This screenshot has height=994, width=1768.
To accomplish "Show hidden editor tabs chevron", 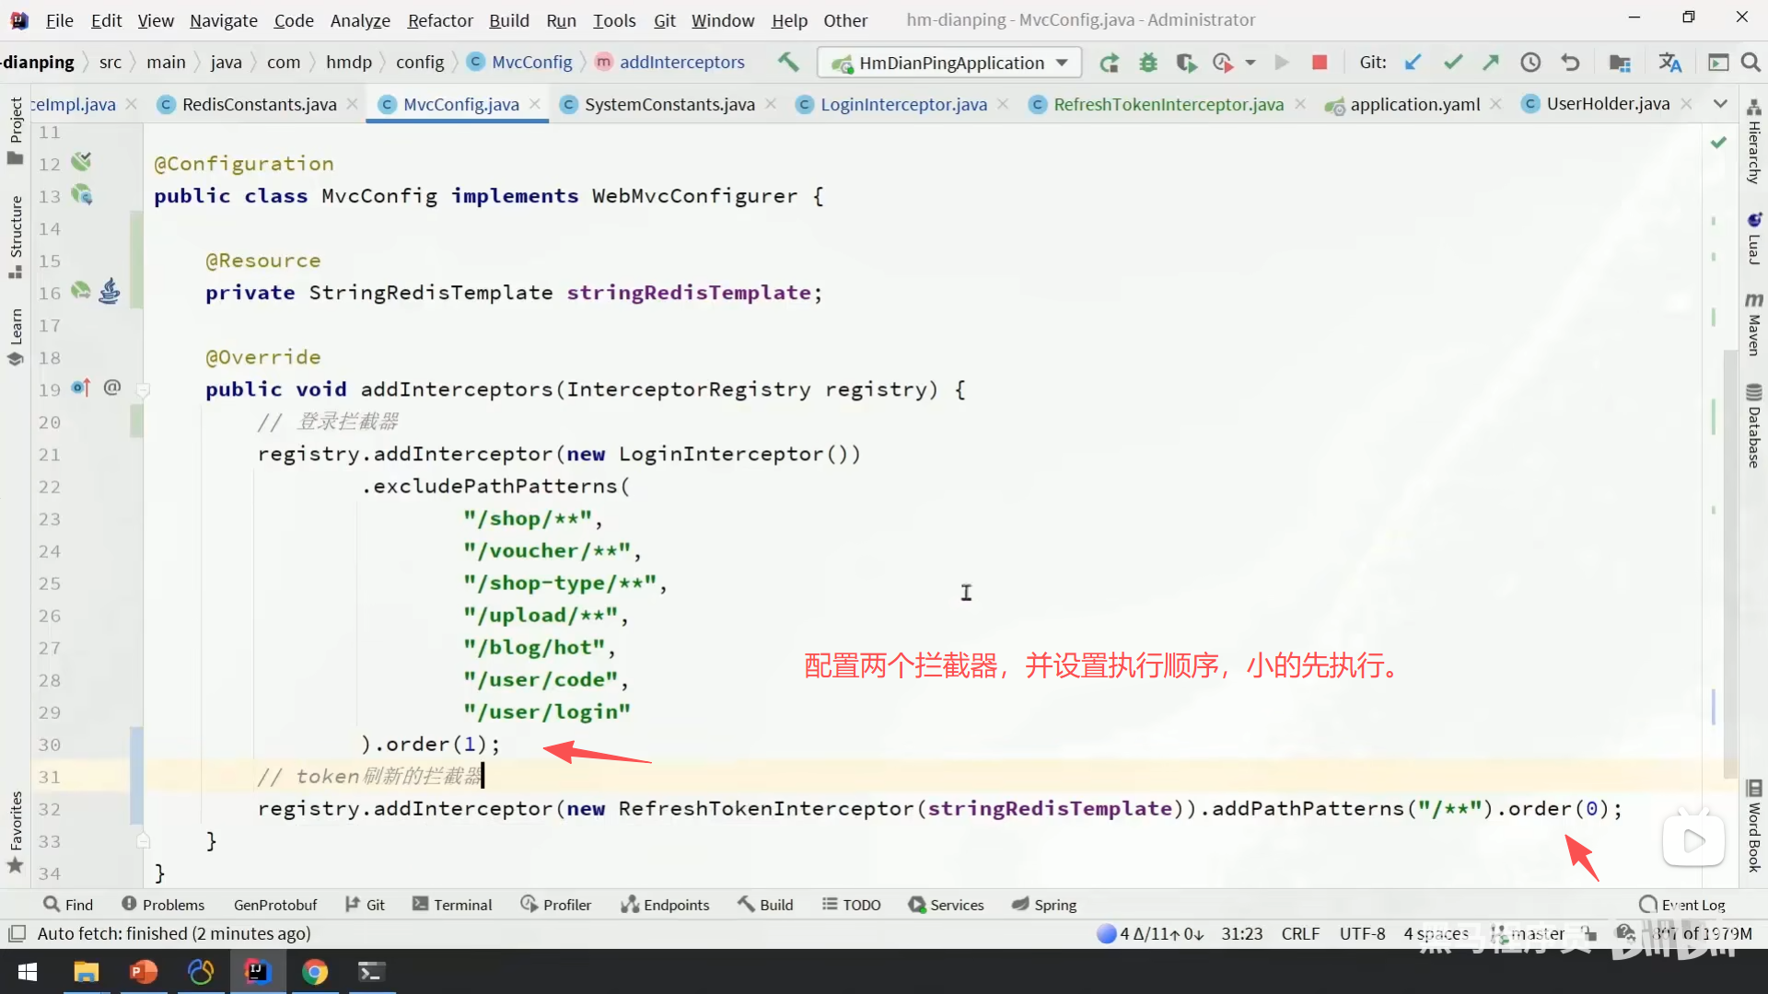I will tap(1720, 104).
